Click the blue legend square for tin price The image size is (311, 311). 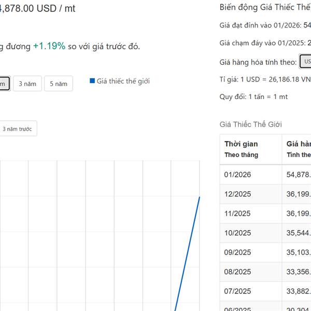(x=92, y=81)
